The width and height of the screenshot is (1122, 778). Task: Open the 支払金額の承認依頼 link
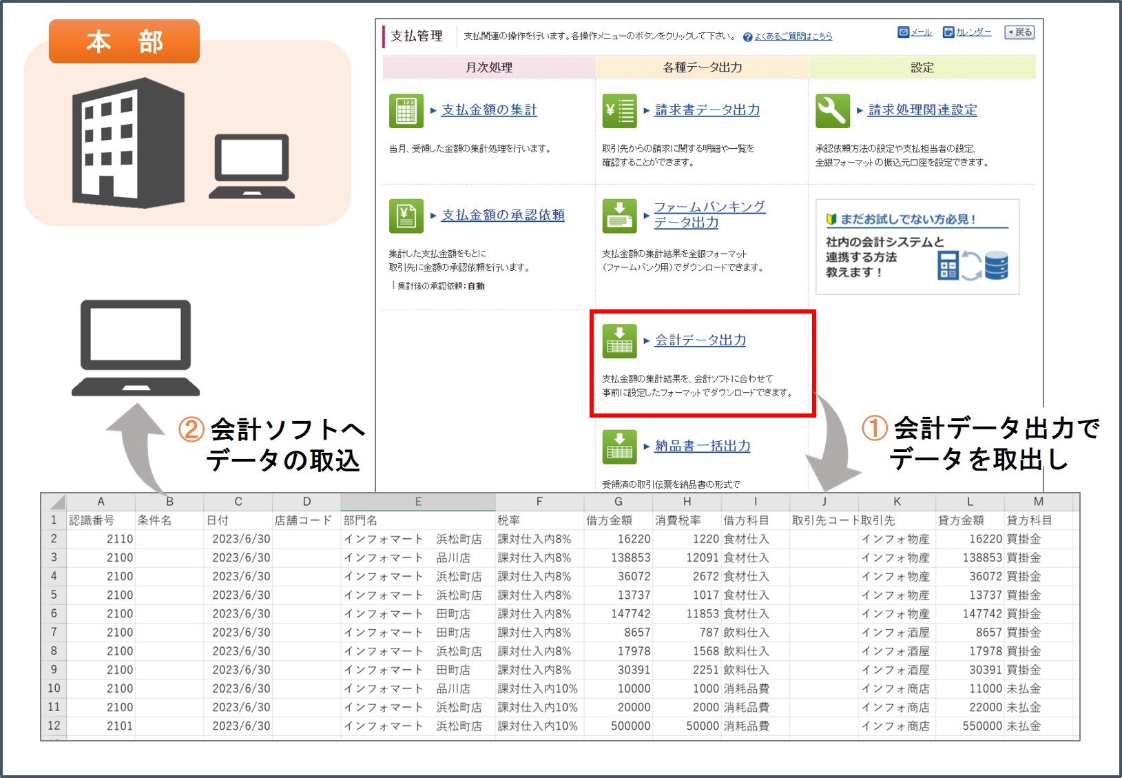pos(503,215)
